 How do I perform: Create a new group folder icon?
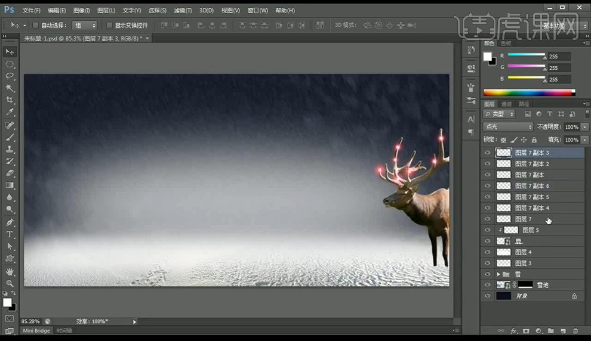click(x=550, y=331)
